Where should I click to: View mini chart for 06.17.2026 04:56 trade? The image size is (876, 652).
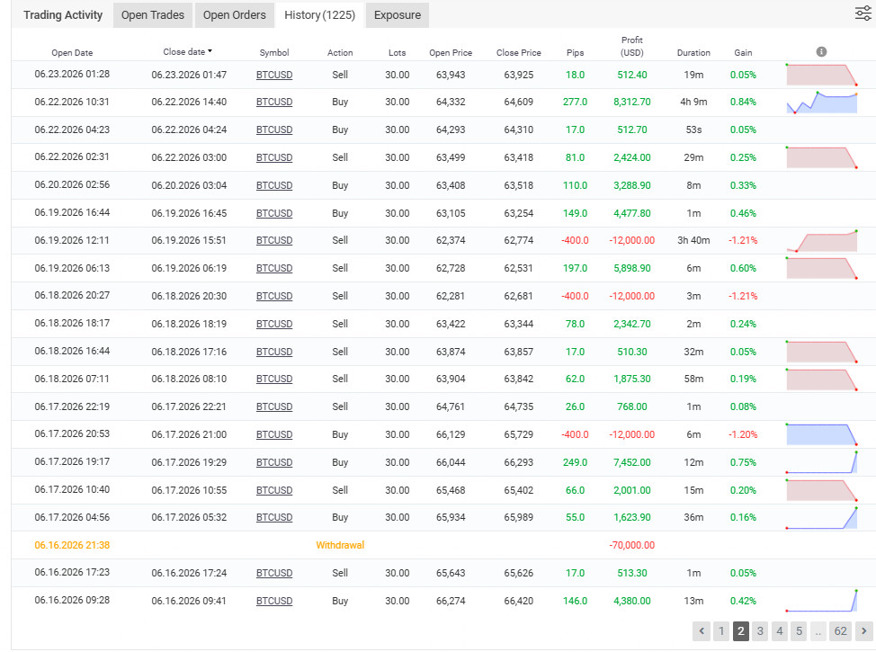[821, 518]
